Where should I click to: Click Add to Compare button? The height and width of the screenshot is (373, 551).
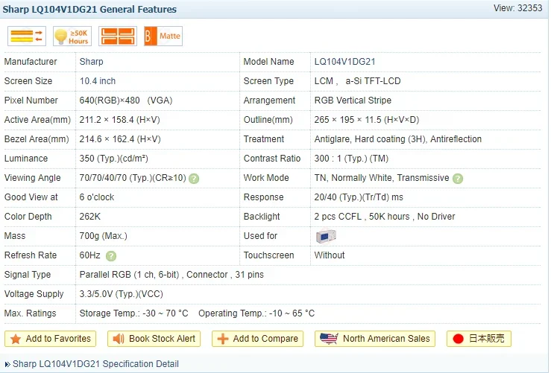click(257, 339)
